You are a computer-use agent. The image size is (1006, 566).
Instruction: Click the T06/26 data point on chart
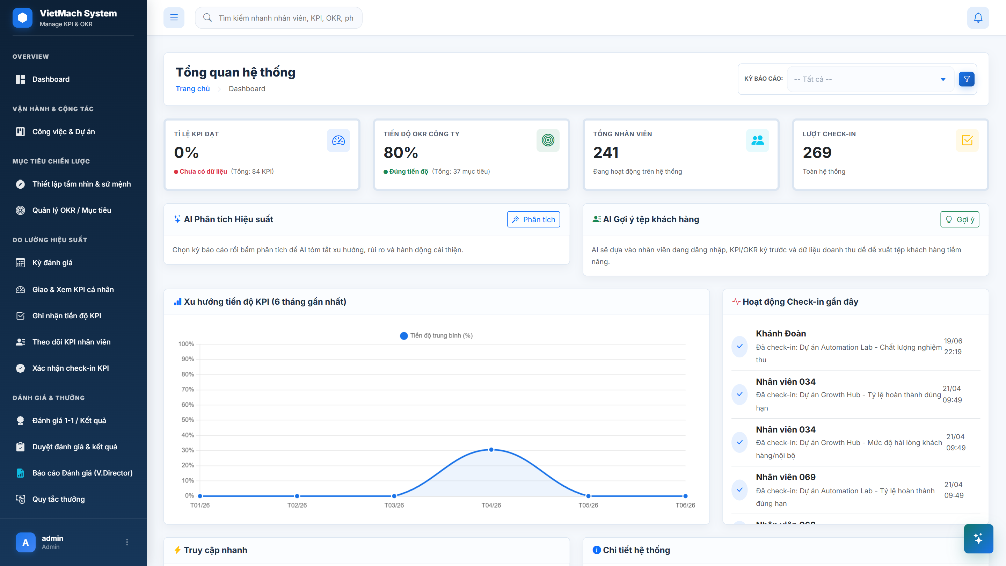pyautogui.click(x=685, y=496)
